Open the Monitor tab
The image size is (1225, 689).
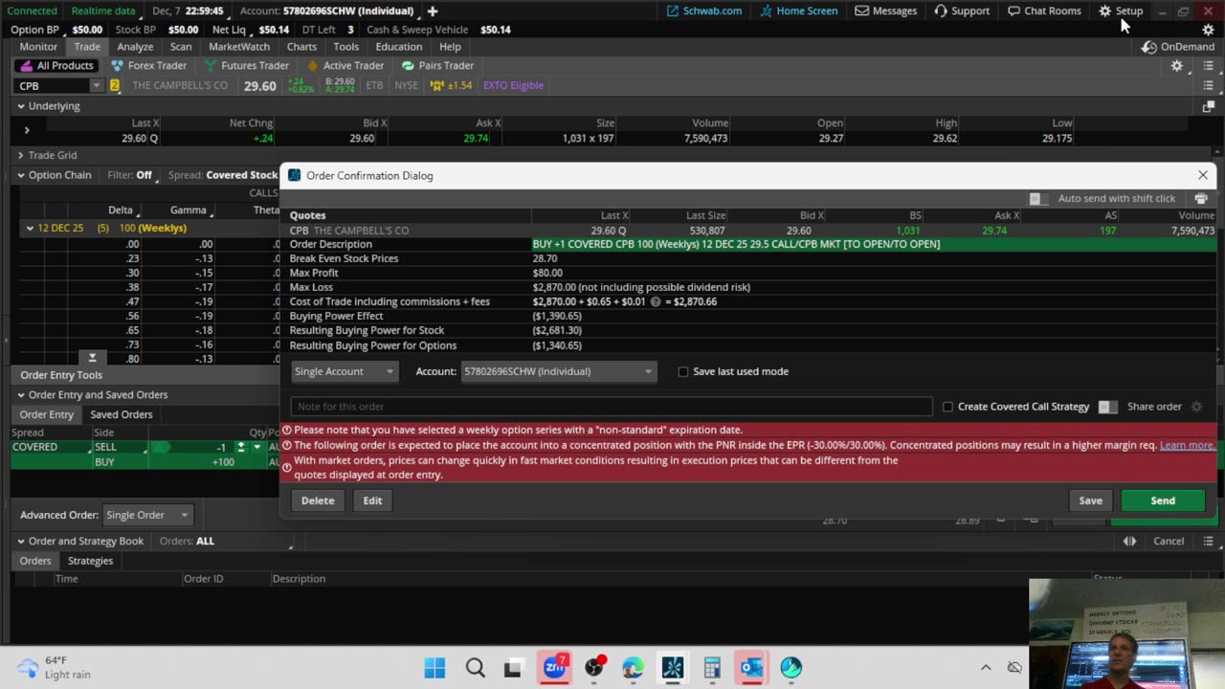[x=38, y=47]
